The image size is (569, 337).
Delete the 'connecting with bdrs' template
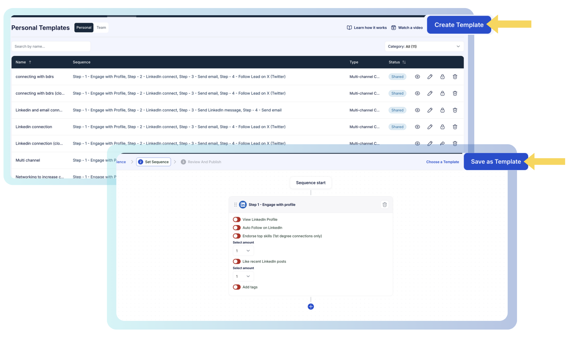(x=455, y=77)
